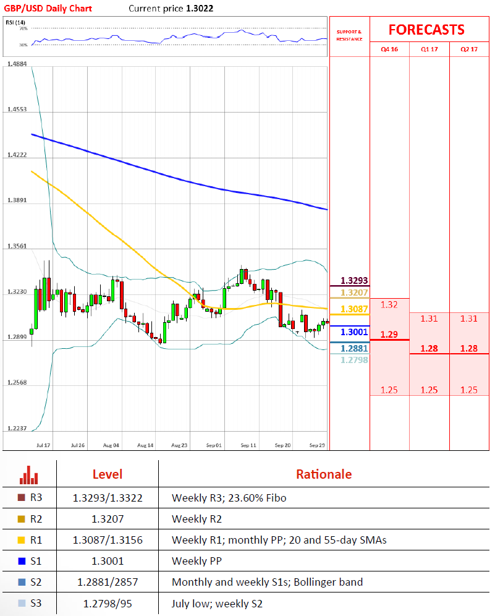Screen dimensions: 495x616
Task: Click the Level table column header
Action: coord(107,474)
